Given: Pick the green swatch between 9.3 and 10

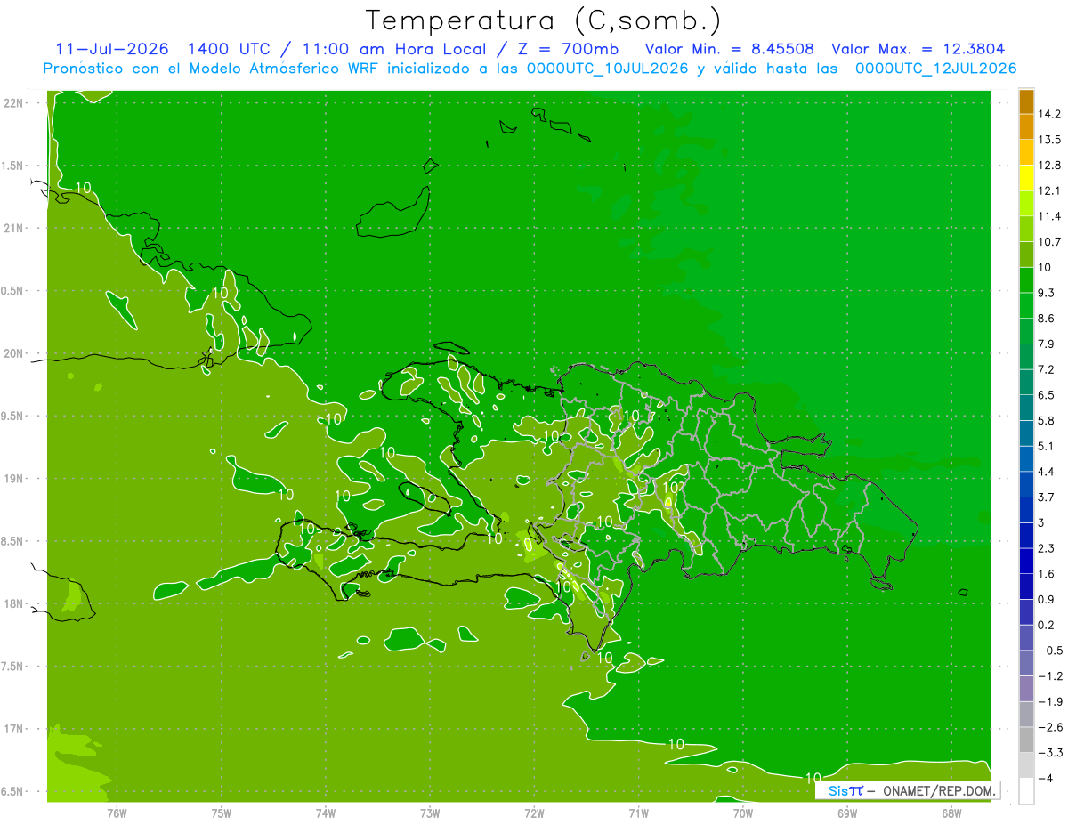Looking at the screenshot, I should click(1026, 280).
